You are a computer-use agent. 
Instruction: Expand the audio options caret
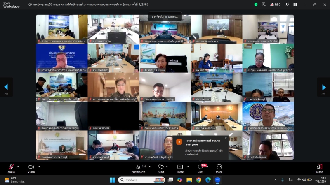click(18, 167)
